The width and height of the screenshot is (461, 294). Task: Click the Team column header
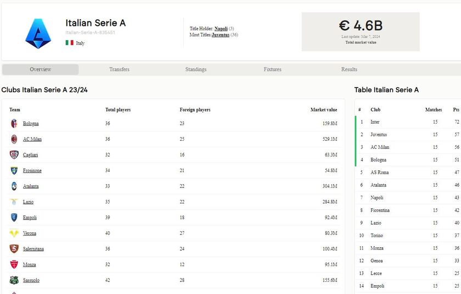point(15,110)
